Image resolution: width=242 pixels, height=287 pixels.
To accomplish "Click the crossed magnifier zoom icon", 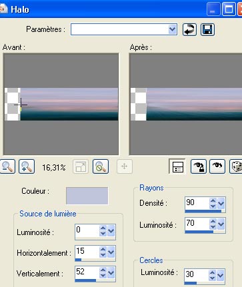I will [101, 166].
